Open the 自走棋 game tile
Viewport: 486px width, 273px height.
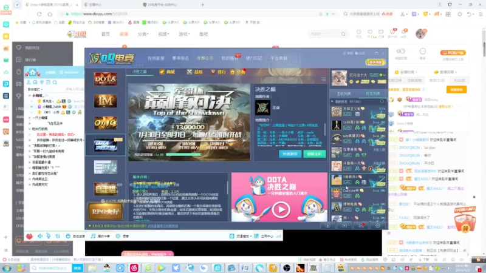coord(105,189)
